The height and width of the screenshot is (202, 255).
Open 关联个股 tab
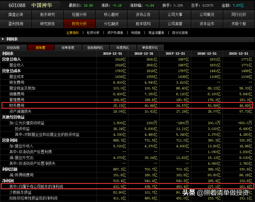pyautogui.click(x=239, y=24)
